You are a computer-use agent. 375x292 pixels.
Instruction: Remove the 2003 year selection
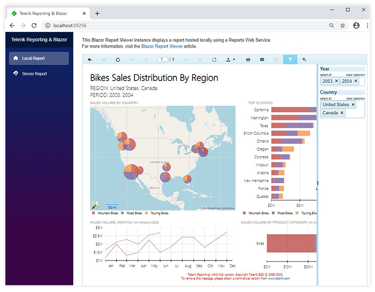[336, 81]
